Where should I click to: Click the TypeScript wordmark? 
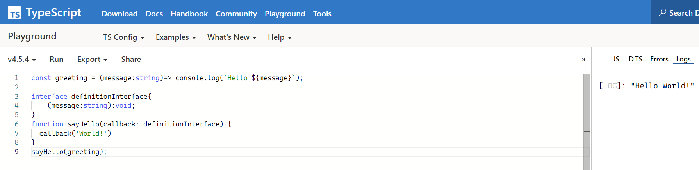(53, 13)
